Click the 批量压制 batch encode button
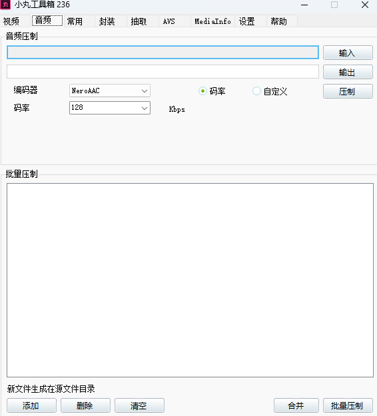Screen dimensions: 377x416 (x=348, y=405)
